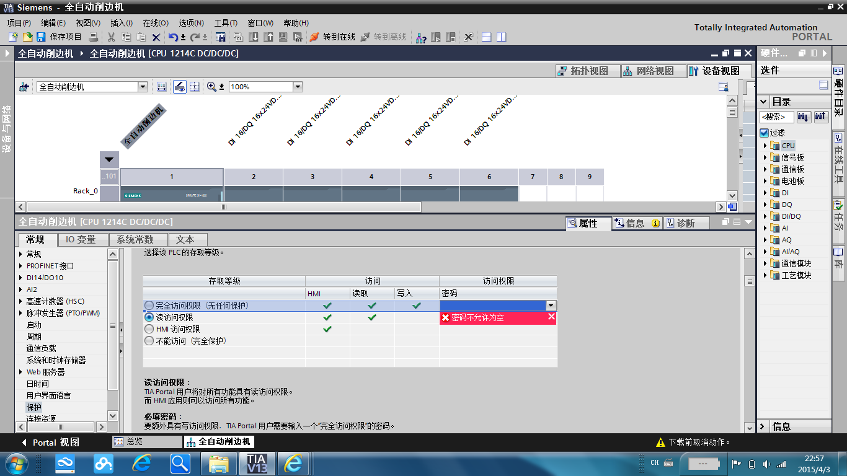
Task: Click the show address labels icon
Action: click(179, 87)
